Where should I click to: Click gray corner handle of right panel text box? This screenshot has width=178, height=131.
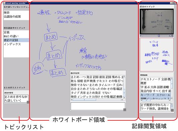(x=172, y=110)
